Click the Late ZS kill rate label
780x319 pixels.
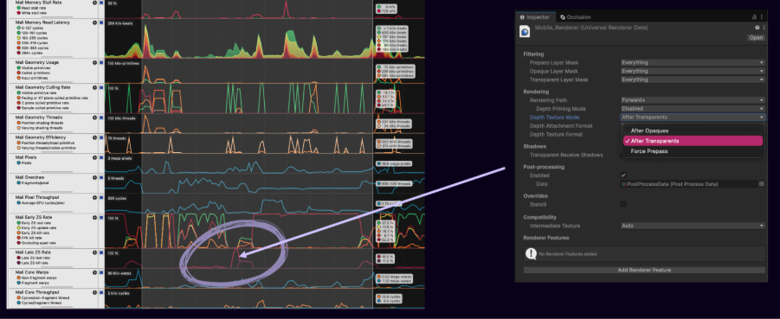click(35, 263)
